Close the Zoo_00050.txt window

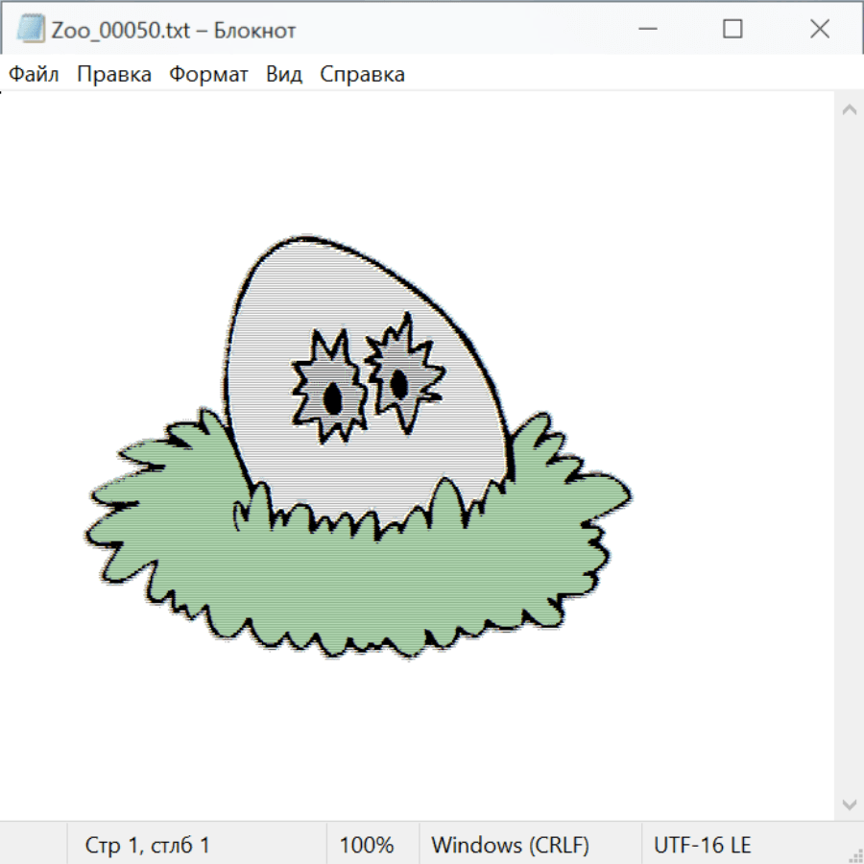(x=819, y=30)
